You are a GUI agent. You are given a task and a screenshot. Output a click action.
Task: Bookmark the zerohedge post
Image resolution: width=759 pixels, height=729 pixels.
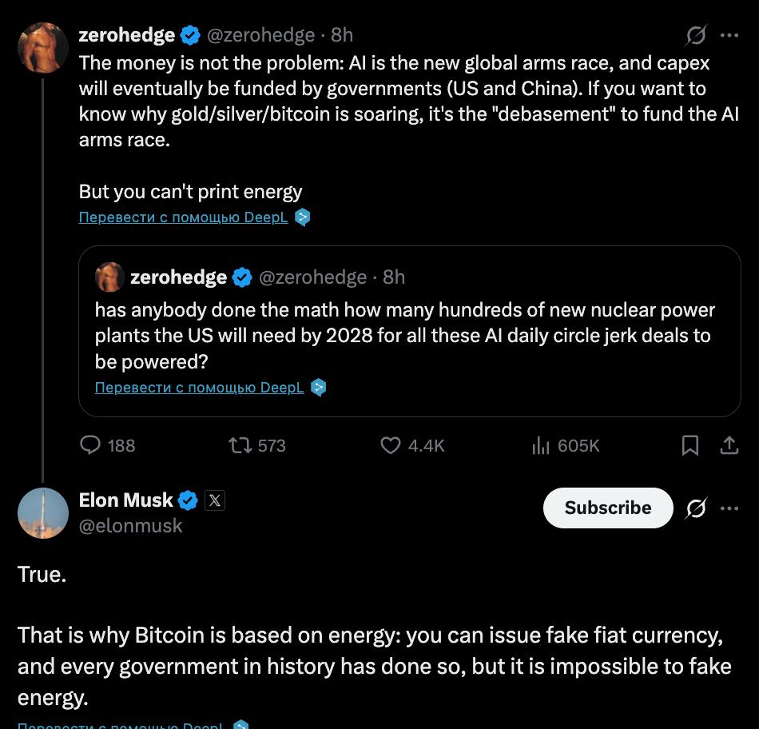pos(690,445)
